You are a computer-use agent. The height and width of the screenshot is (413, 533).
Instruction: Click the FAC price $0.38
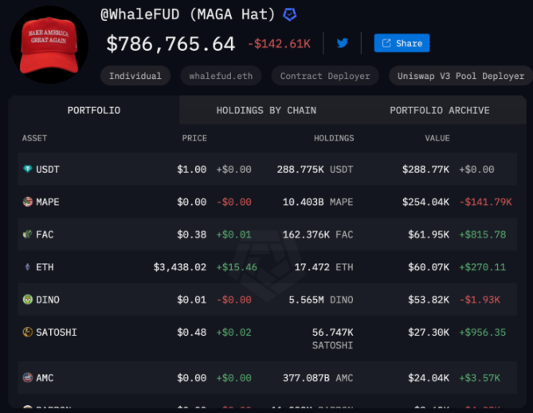pos(192,234)
